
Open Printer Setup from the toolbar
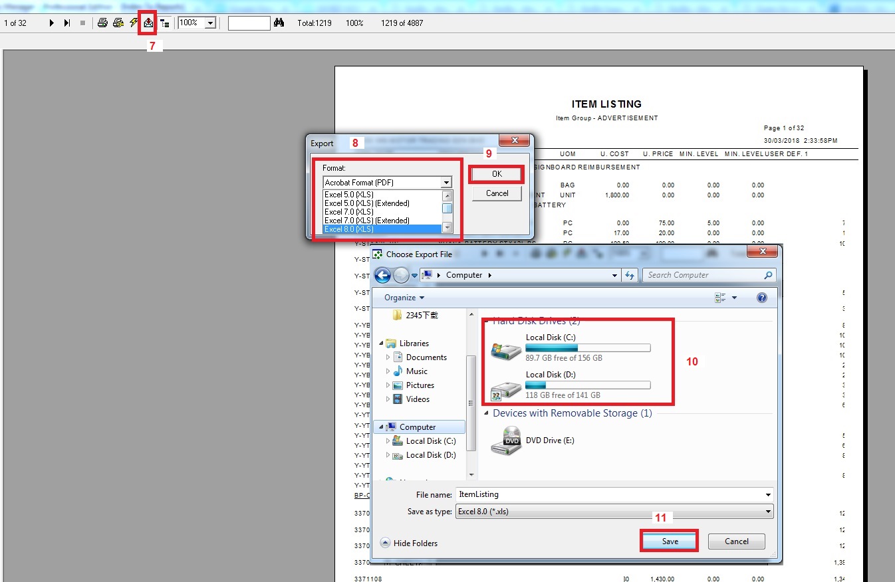(x=118, y=23)
